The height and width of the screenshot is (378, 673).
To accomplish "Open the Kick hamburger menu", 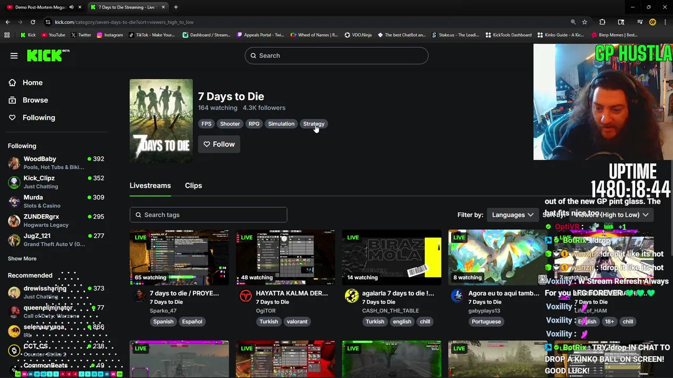I will (14, 56).
